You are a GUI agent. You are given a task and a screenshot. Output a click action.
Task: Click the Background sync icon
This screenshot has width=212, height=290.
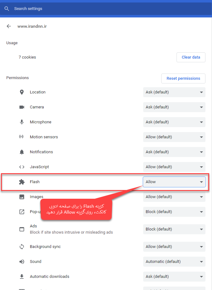click(x=21, y=247)
